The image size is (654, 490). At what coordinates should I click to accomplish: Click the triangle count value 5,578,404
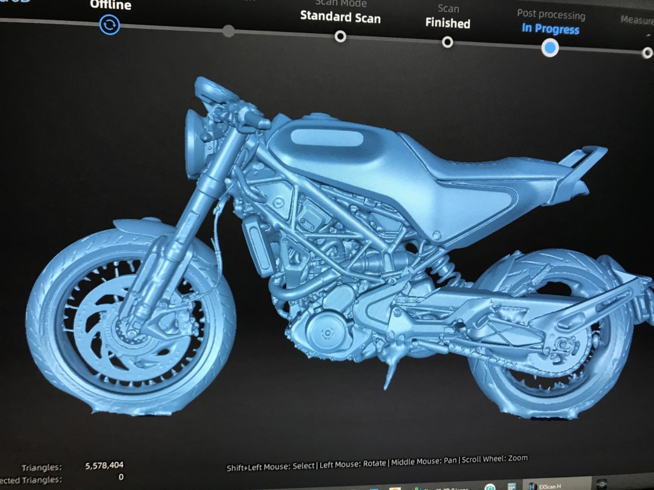coord(104,465)
